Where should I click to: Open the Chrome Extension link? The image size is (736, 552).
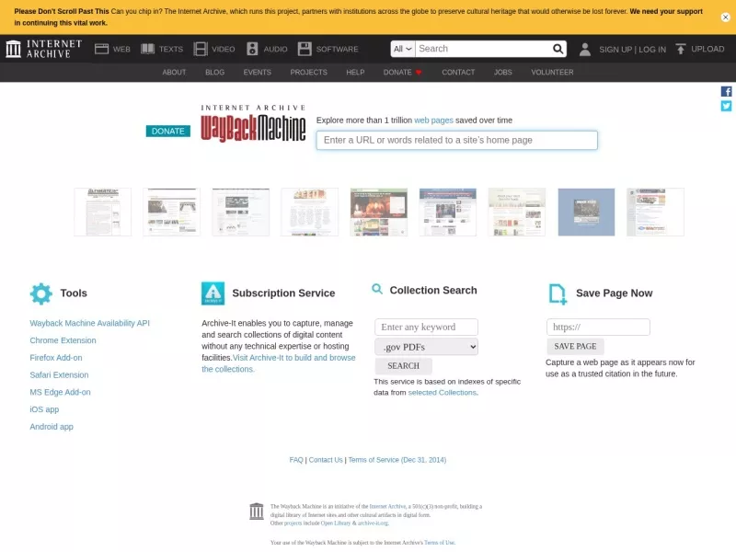point(63,340)
